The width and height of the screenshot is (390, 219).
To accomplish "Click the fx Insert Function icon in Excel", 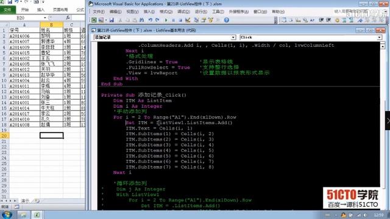I will click(68, 18).
